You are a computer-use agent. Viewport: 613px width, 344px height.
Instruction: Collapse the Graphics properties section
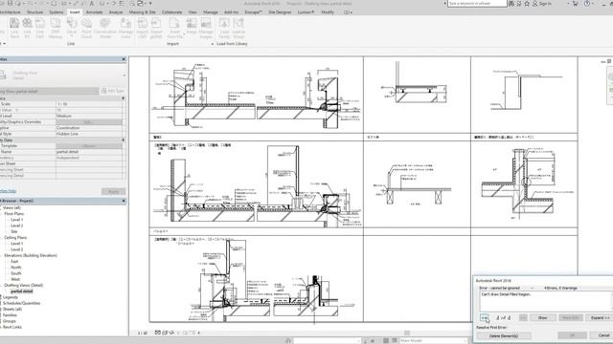[124, 98]
